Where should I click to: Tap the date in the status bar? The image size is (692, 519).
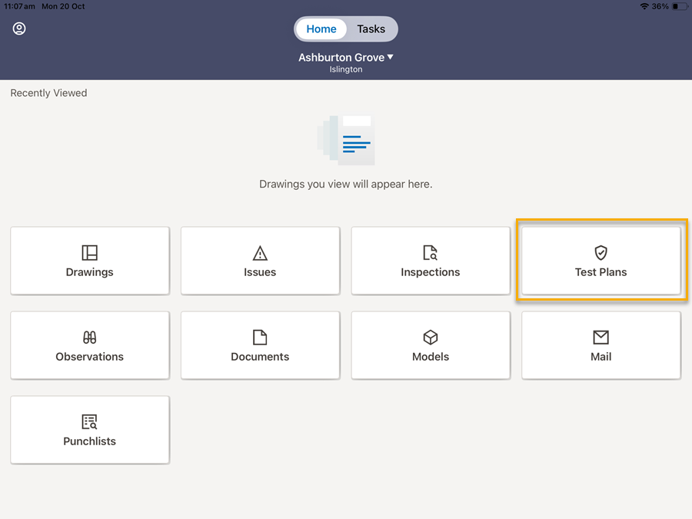tap(63, 6)
